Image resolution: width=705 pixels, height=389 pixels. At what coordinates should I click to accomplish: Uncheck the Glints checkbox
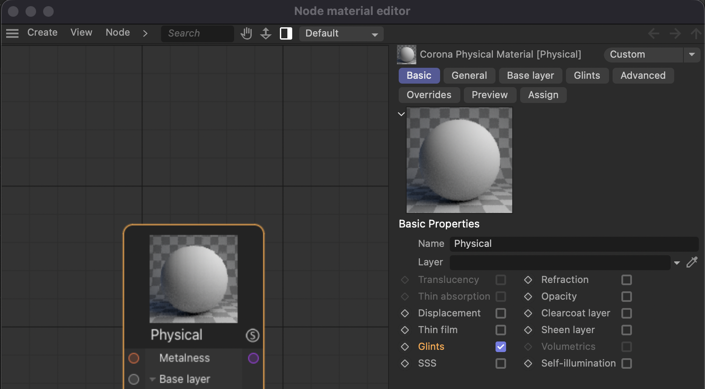point(501,347)
